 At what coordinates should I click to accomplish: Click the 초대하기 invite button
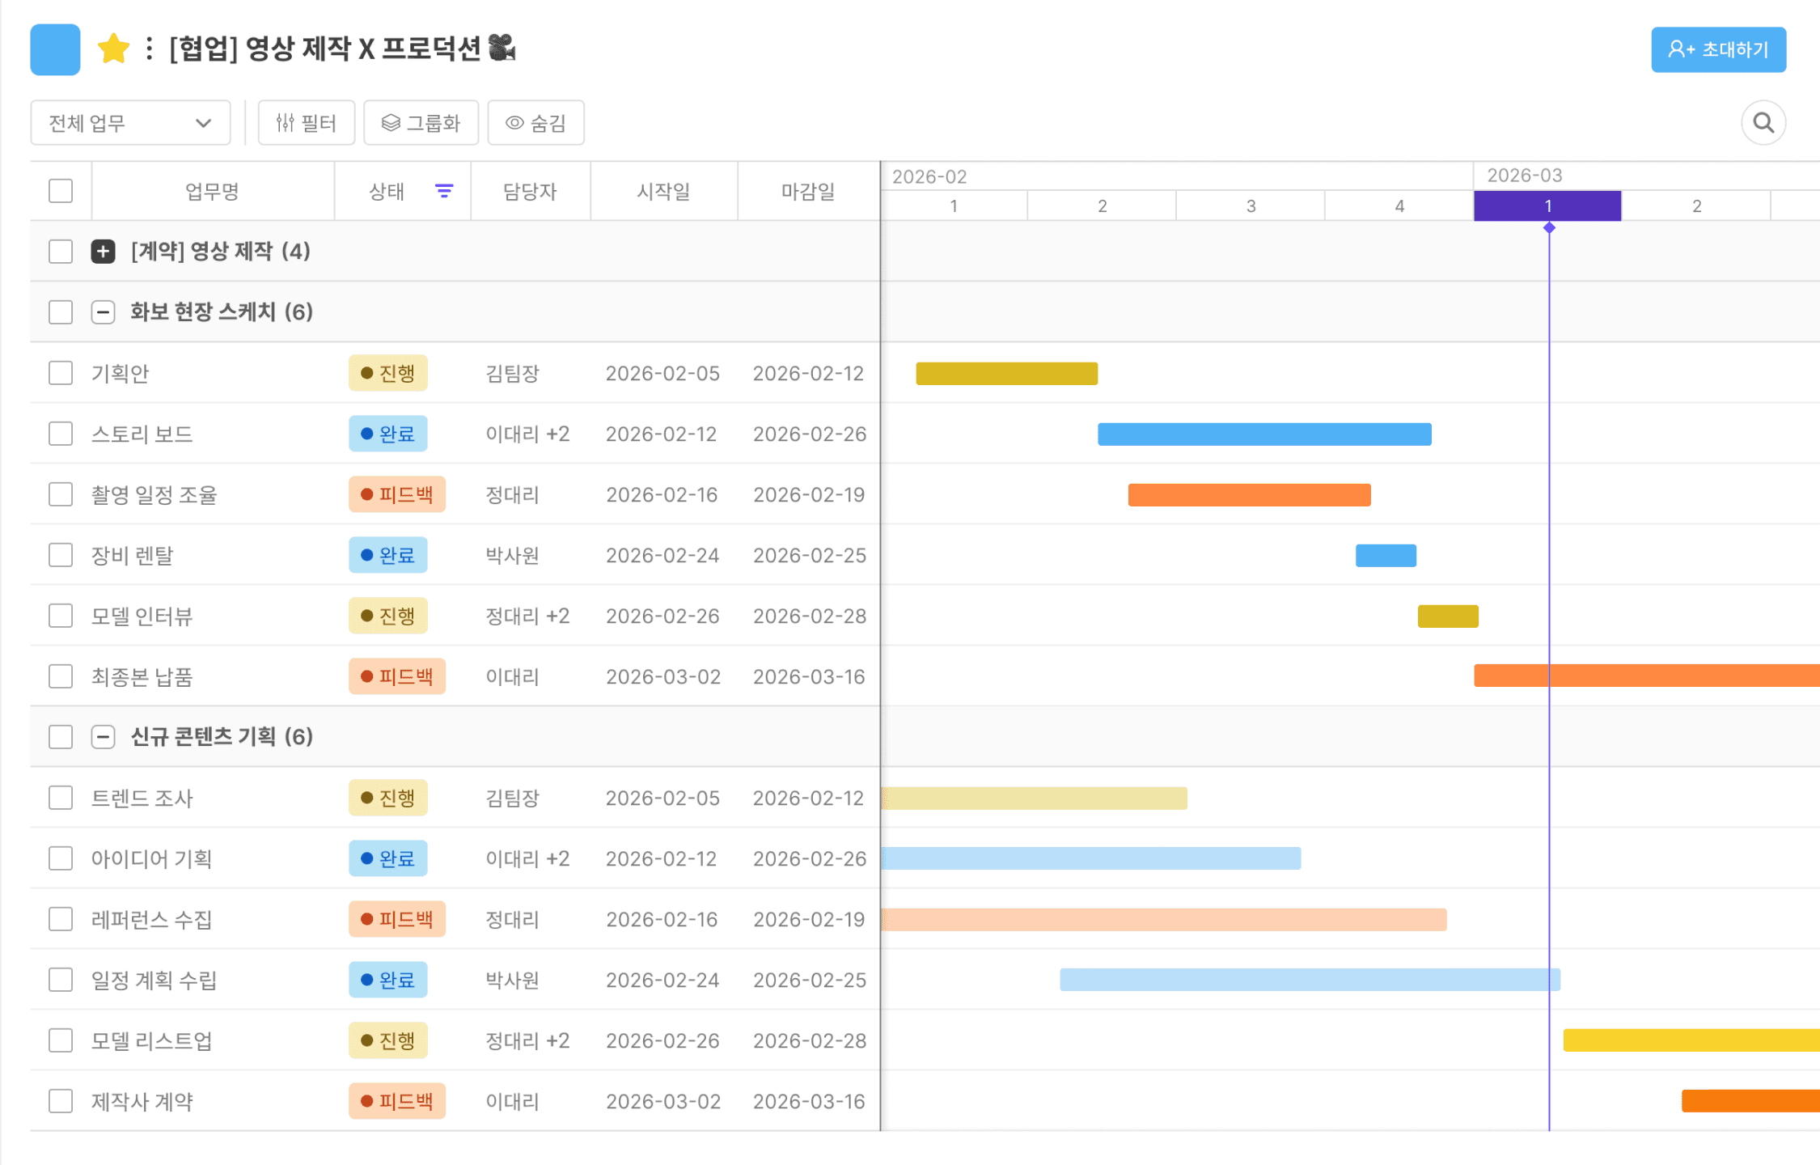[1717, 49]
